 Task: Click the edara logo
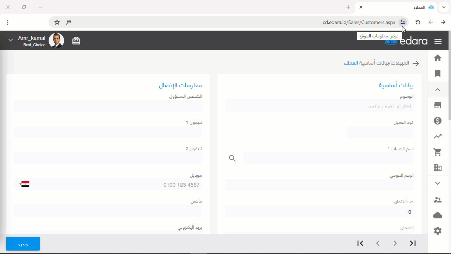tap(406, 41)
